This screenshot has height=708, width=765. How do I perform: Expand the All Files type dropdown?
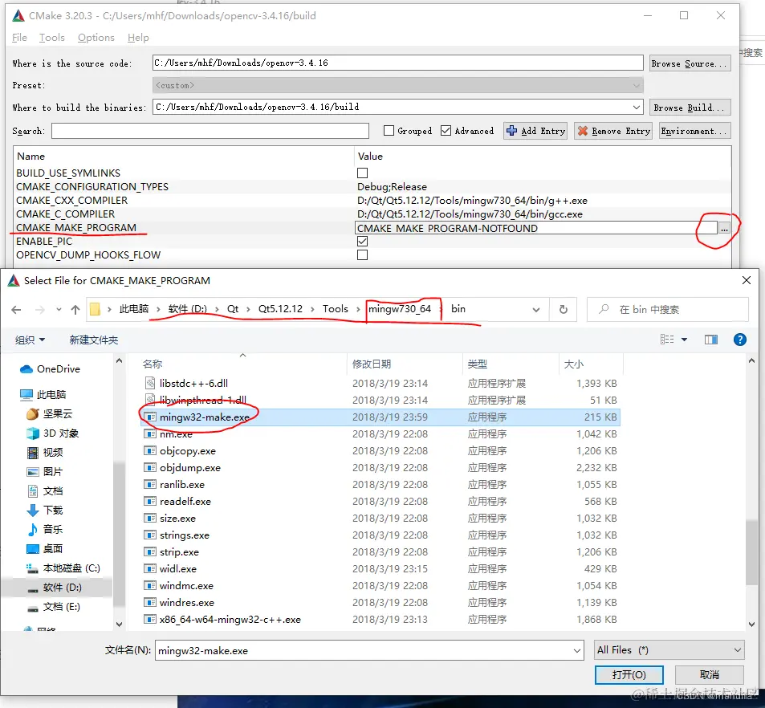(669, 650)
